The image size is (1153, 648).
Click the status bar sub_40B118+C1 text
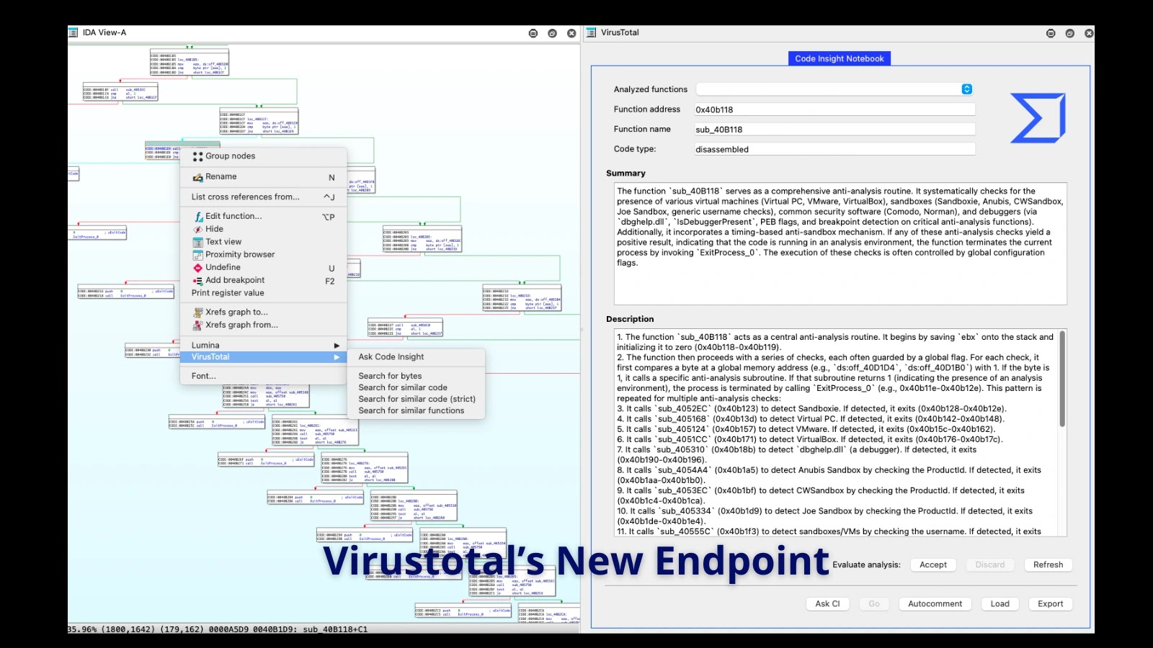(x=335, y=629)
